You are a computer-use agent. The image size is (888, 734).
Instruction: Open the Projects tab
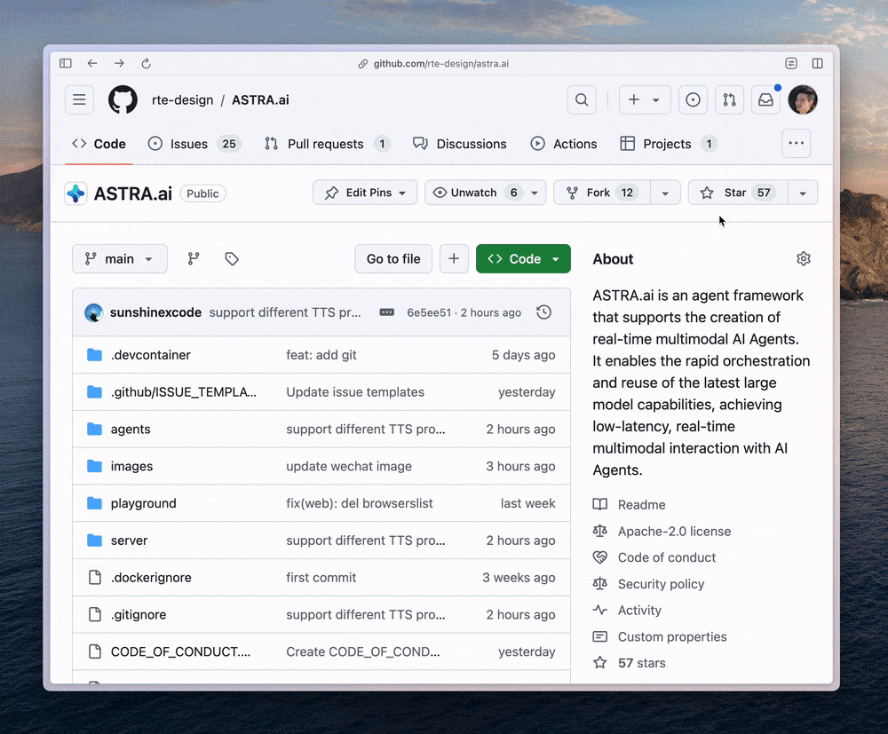pyautogui.click(x=669, y=144)
